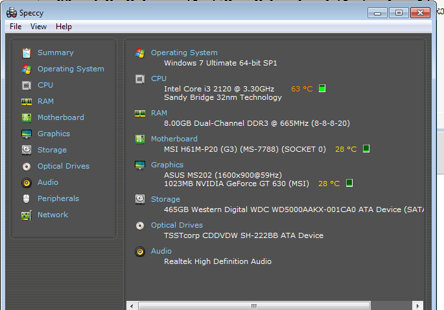Click the Audio heading link in summary
The height and width of the screenshot is (310, 444).
[x=161, y=251]
